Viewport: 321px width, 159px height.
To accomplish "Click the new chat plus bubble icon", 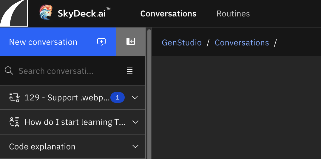I will click(101, 42).
